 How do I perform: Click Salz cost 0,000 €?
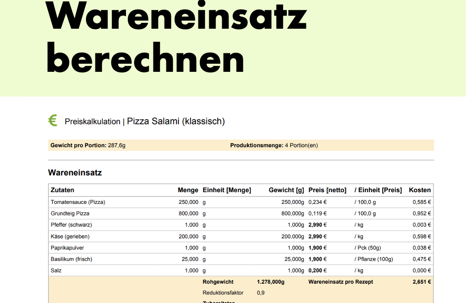coord(422,270)
